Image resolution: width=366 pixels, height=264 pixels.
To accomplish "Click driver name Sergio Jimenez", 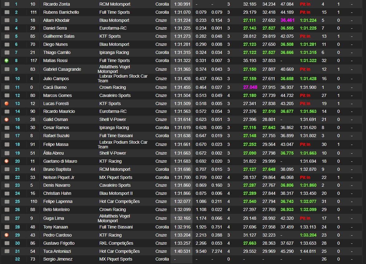I will point(58,259).
